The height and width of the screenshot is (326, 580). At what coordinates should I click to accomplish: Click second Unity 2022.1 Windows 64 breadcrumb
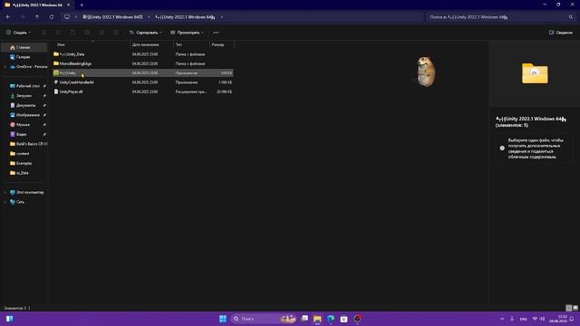(185, 17)
